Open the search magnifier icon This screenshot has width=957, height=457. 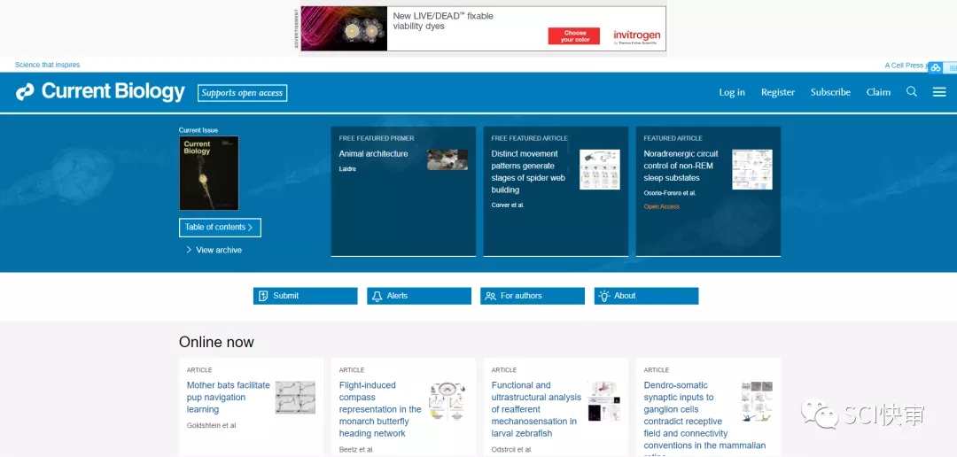[911, 92]
